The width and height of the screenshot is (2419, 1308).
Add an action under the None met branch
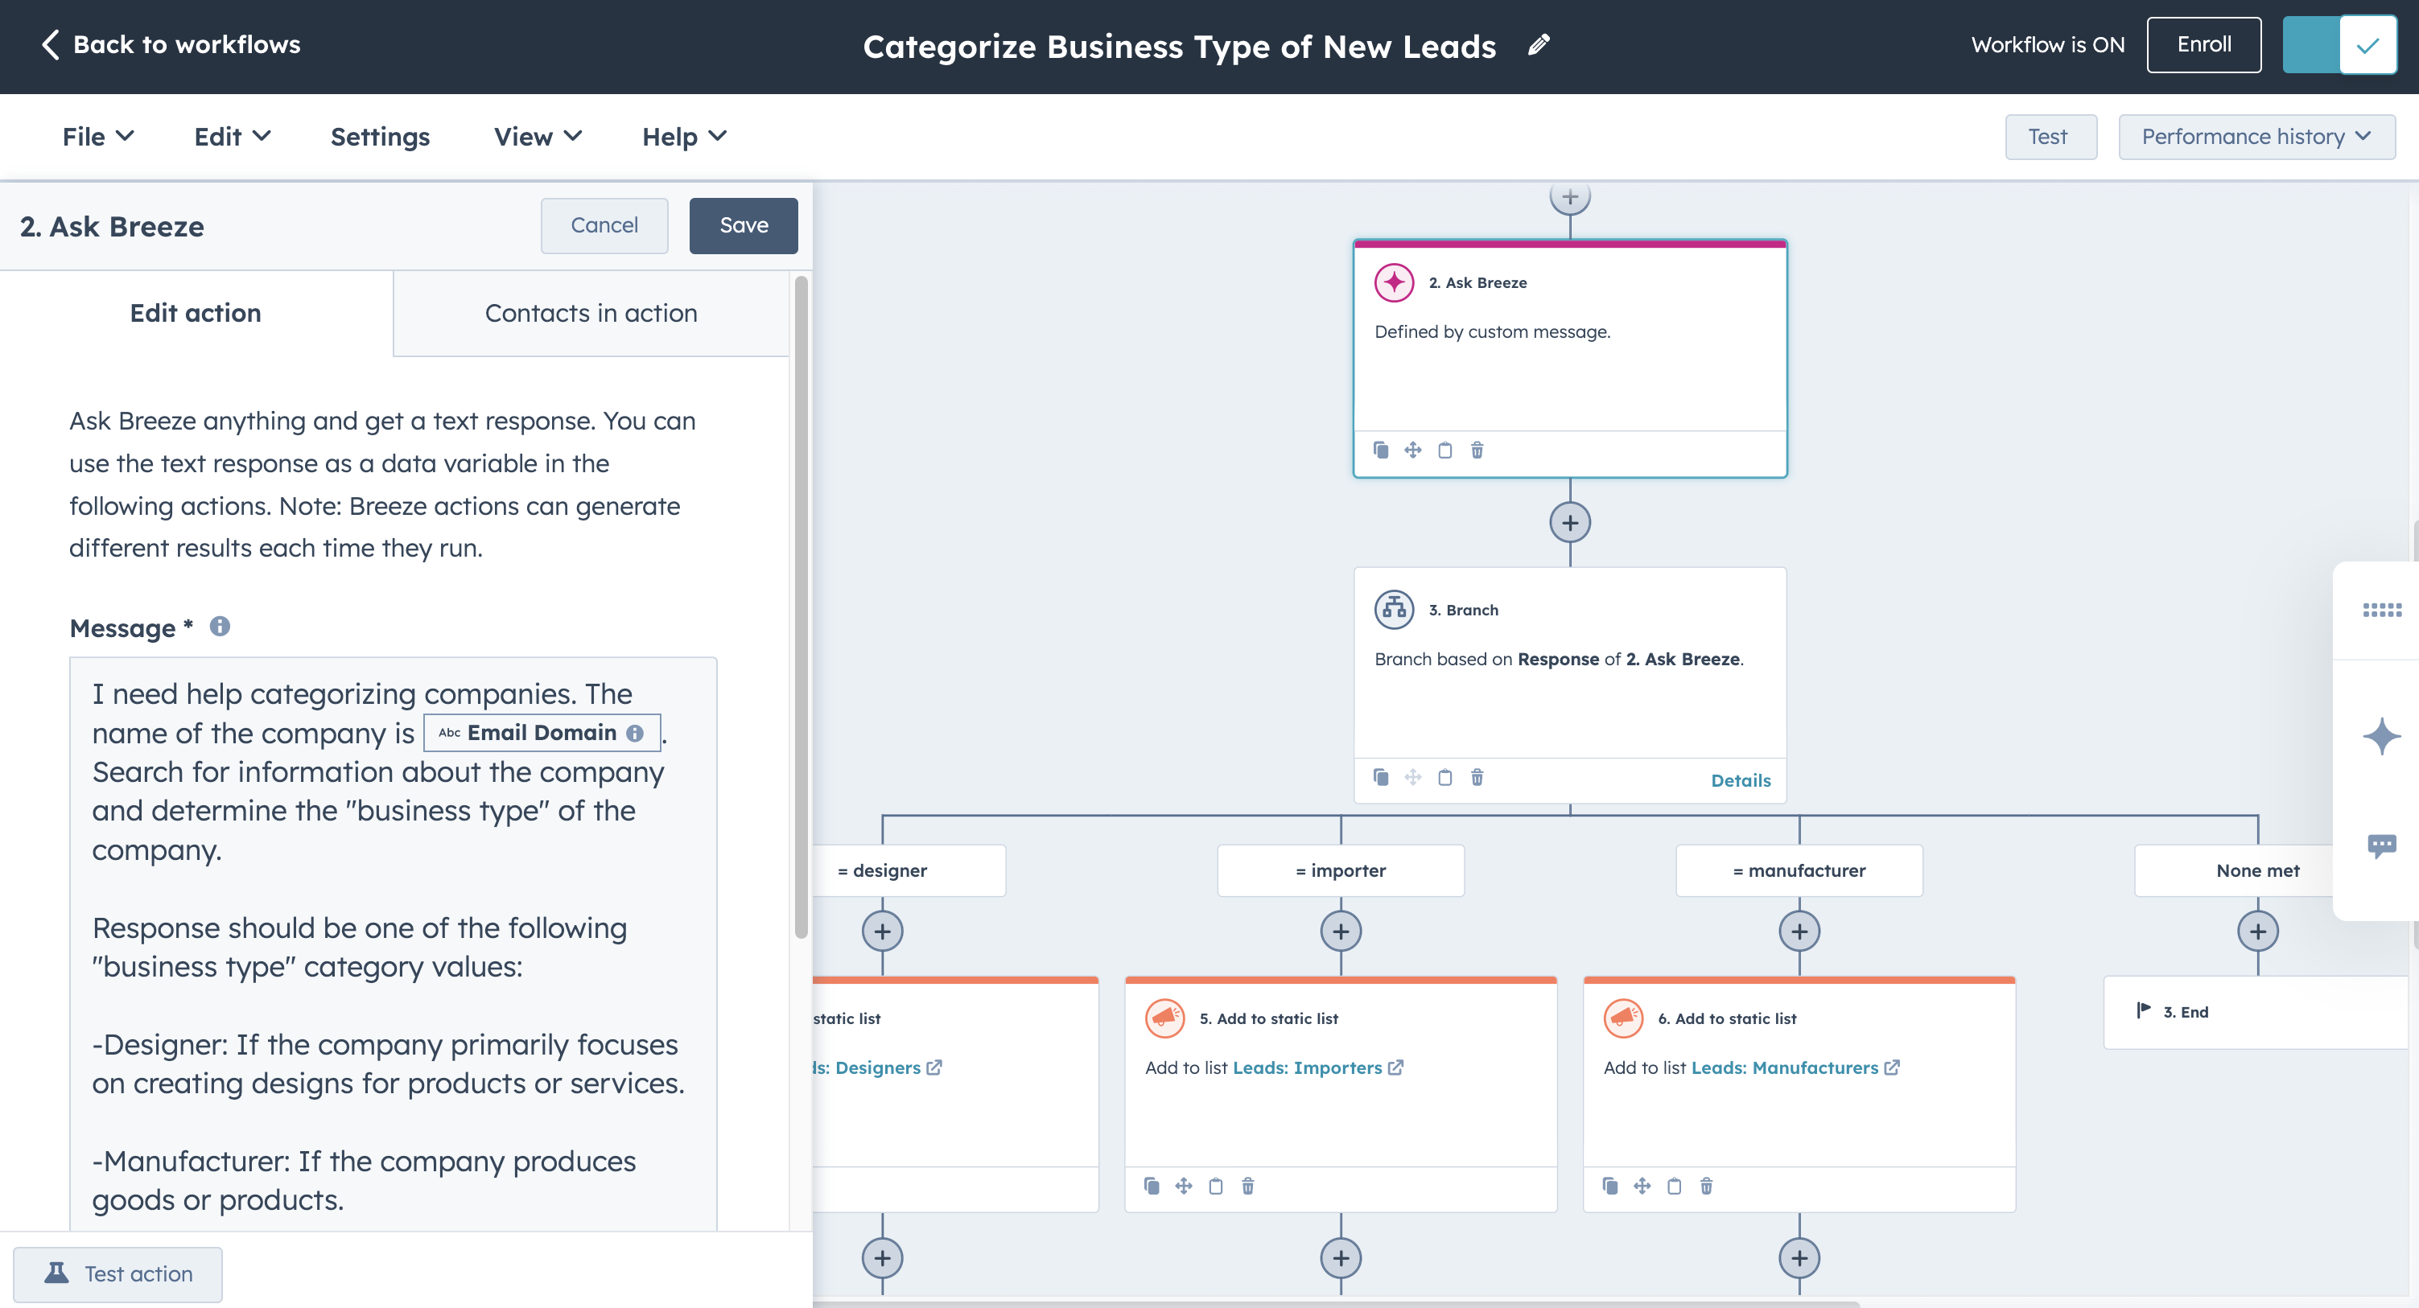[2257, 931]
